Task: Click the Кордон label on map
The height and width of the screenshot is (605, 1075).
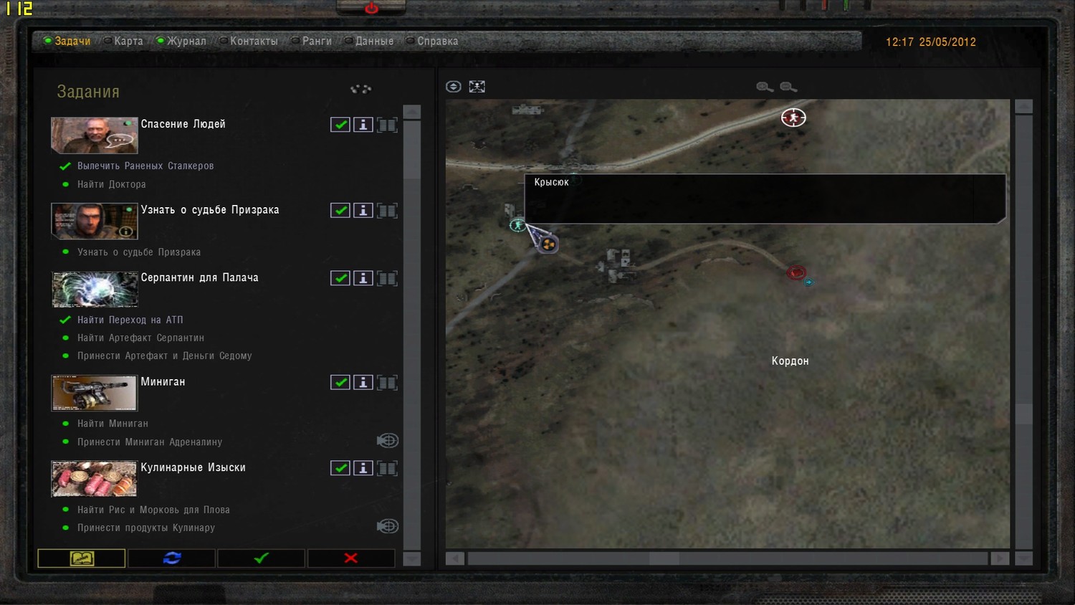Action: tap(790, 361)
